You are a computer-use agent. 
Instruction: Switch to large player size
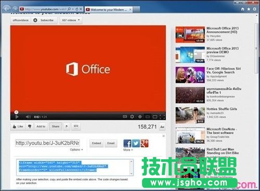click(155, 117)
